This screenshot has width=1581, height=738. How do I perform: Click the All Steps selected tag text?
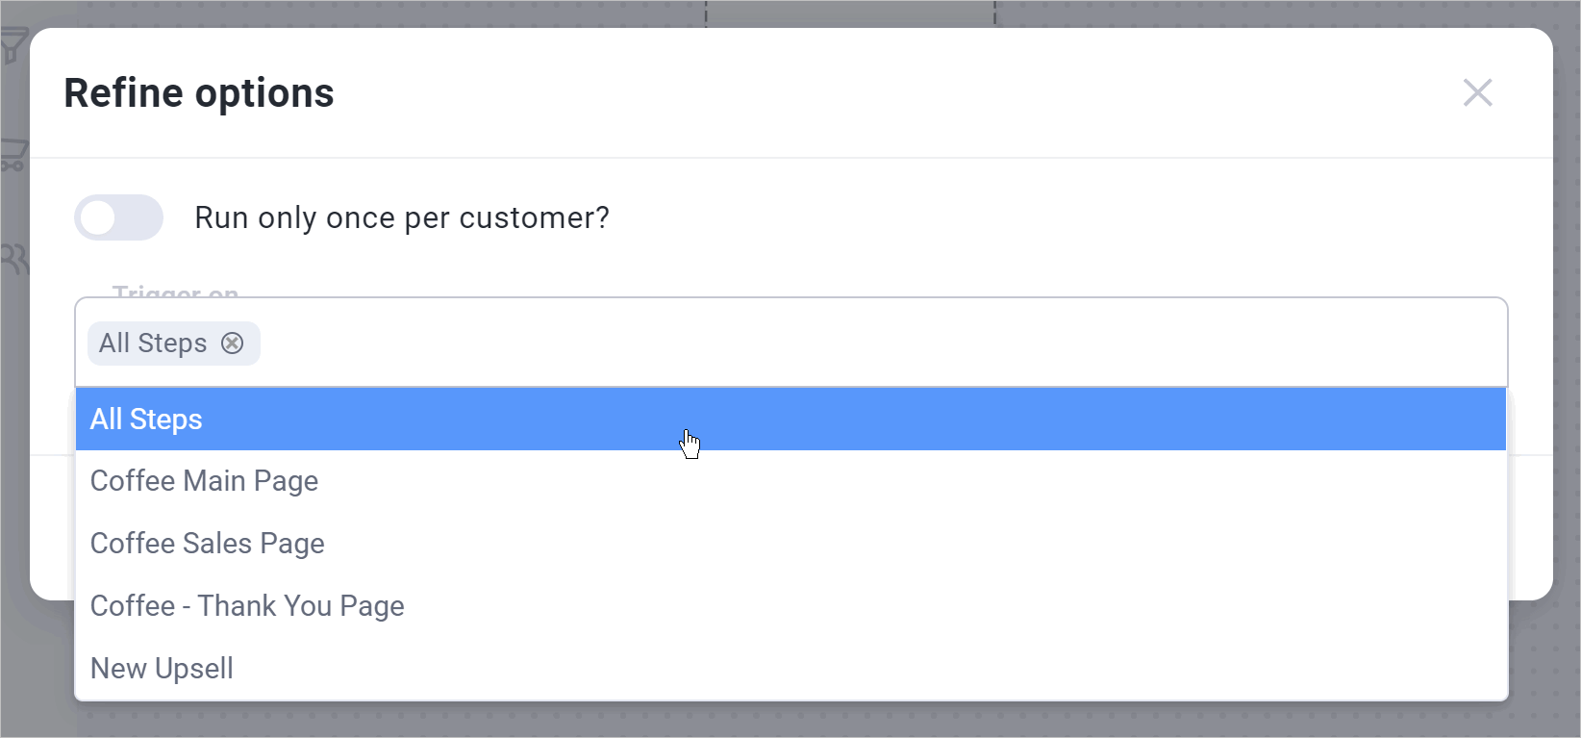(x=153, y=344)
